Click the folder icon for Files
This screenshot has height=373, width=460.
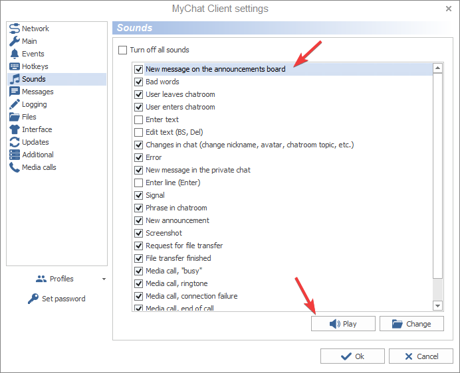pos(15,117)
